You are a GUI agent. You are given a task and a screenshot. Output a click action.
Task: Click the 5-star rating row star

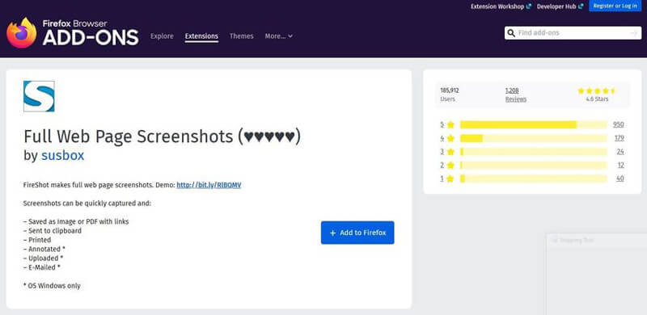coord(450,124)
